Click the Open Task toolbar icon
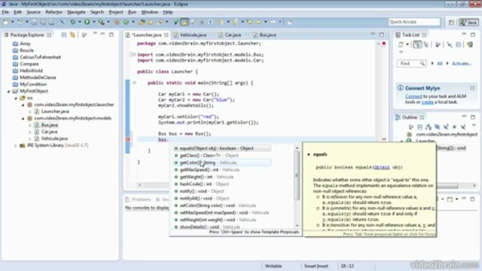482x271 pixels. (x=150, y=22)
